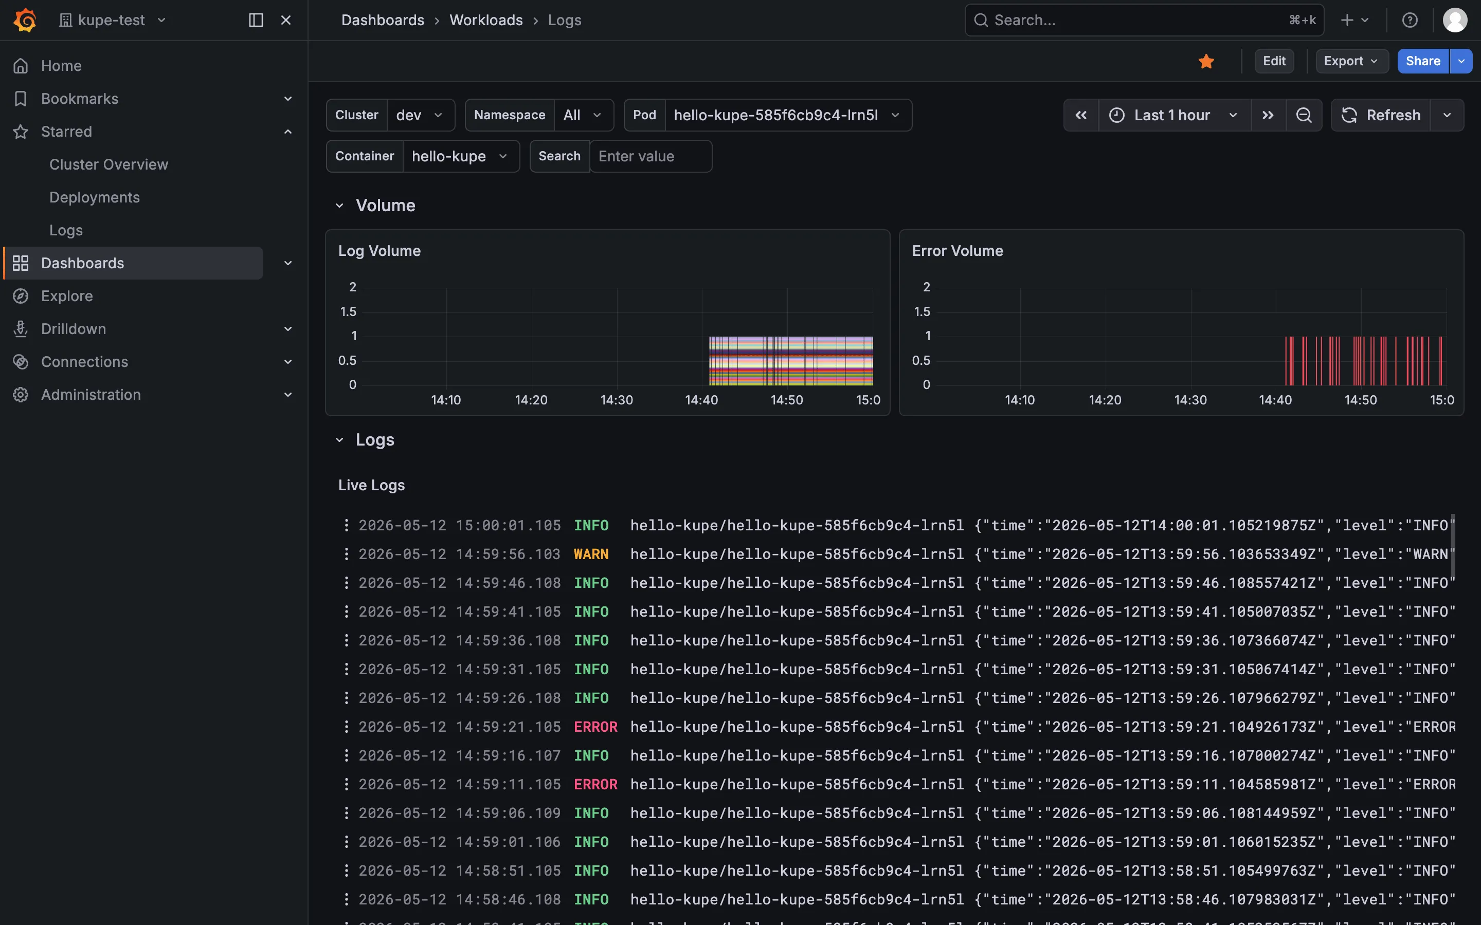This screenshot has width=1481, height=925.
Task: Shift time range forwards
Action: pos(1268,115)
